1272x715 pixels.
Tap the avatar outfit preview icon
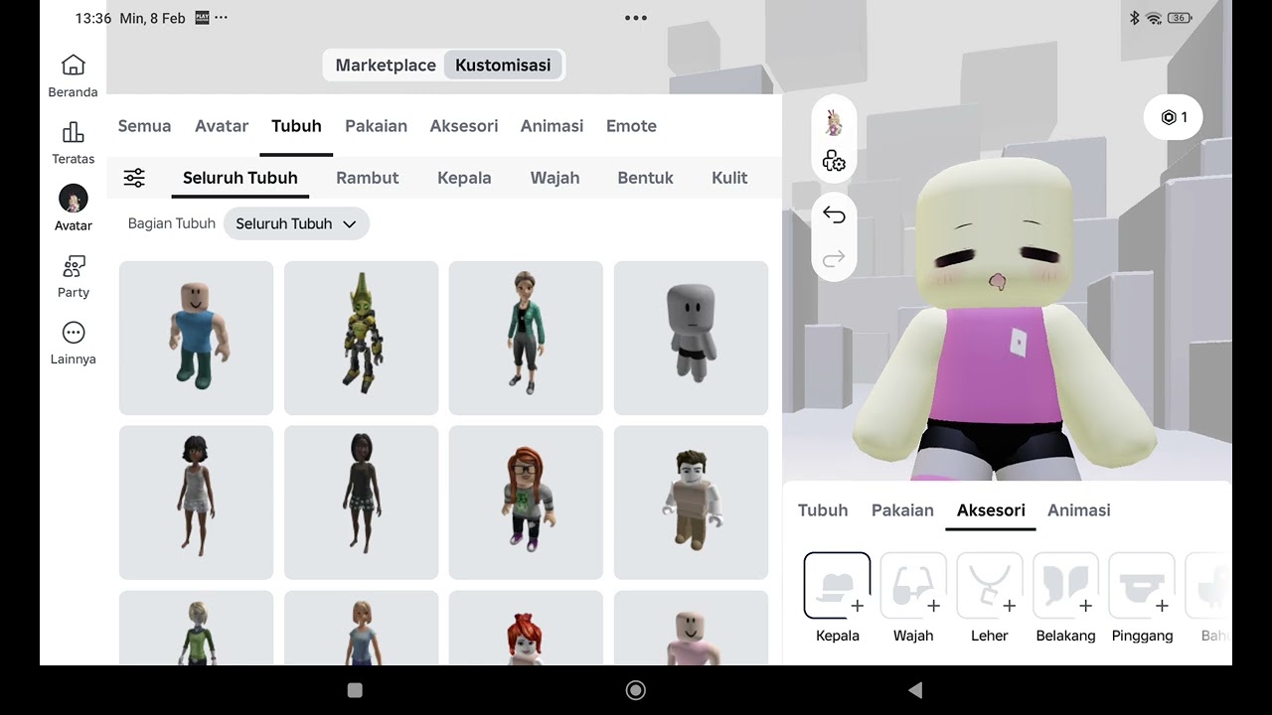tap(834, 123)
